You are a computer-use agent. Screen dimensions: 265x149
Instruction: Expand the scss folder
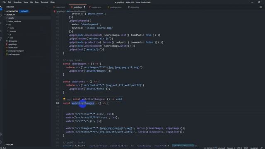pos(11,38)
